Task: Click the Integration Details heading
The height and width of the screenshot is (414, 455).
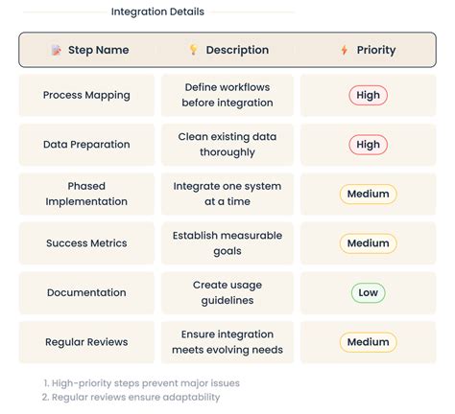Action: [157, 11]
